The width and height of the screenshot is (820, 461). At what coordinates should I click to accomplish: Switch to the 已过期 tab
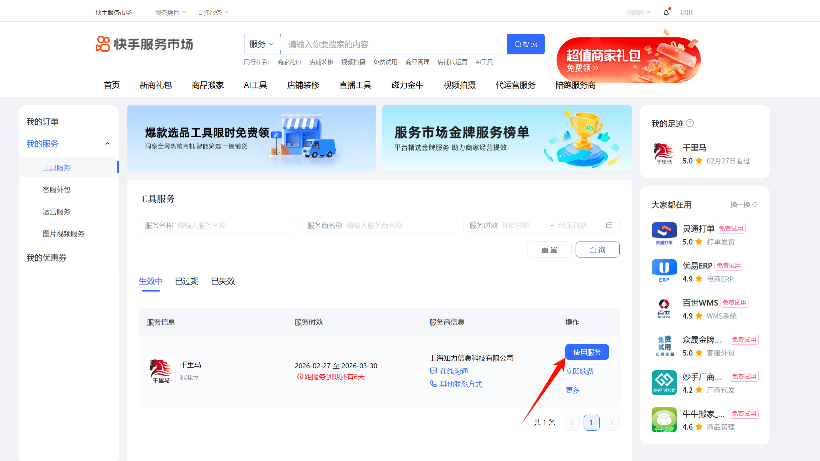(x=187, y=281)
